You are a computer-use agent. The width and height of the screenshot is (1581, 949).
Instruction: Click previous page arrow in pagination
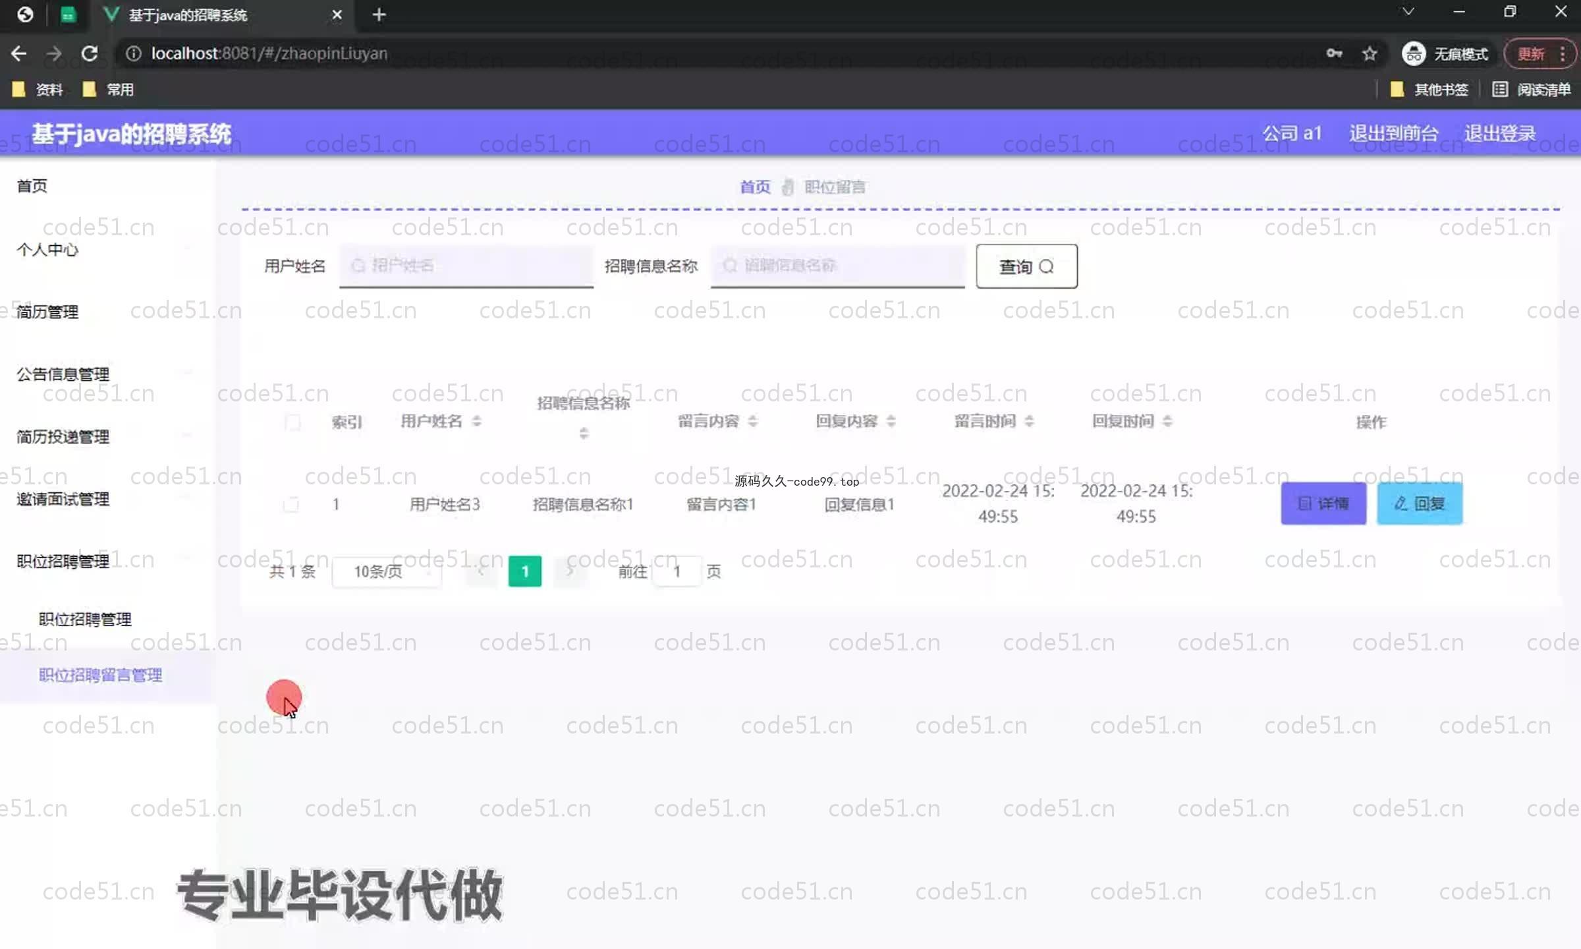point(481,571)
